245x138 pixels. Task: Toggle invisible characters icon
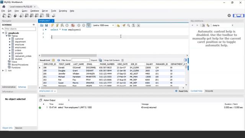[x=134, y=25]
